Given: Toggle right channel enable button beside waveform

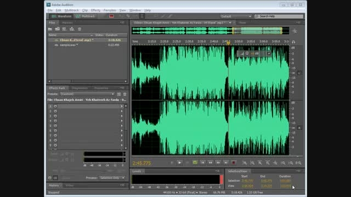Looking at the screenshot, I should pos(299,128).
